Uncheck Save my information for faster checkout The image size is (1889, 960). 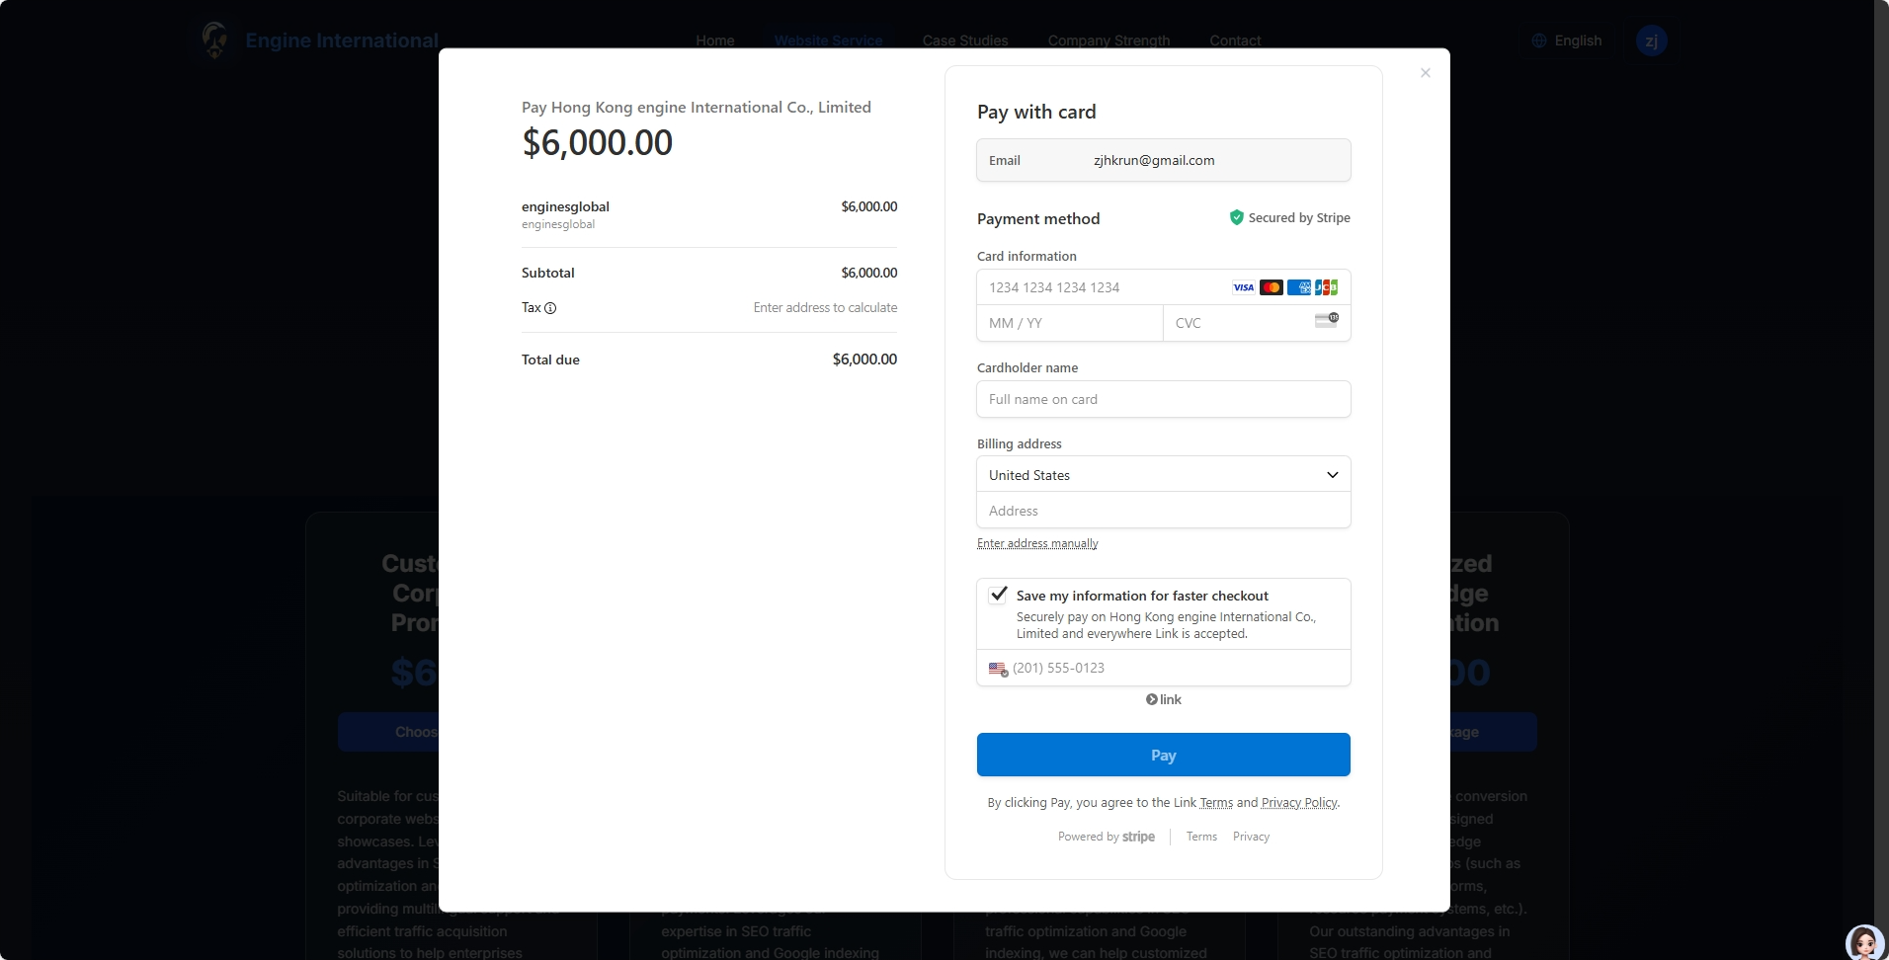pyautogui.click(x=998, y=595)
